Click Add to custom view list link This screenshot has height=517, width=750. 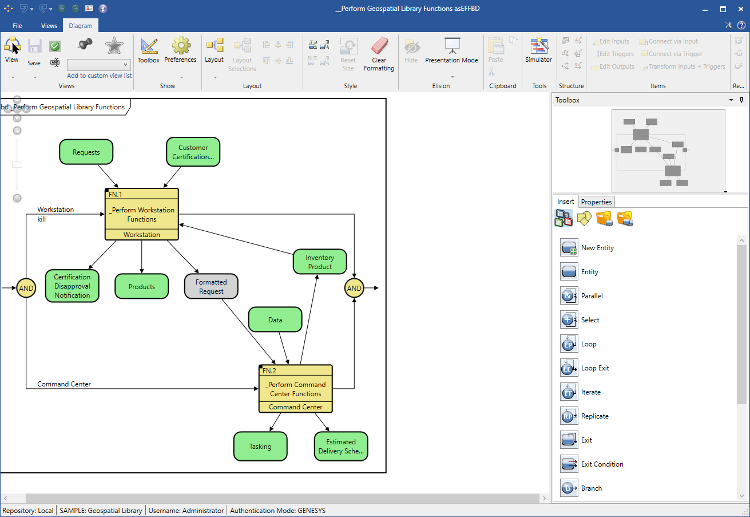[x=99, y=76]
